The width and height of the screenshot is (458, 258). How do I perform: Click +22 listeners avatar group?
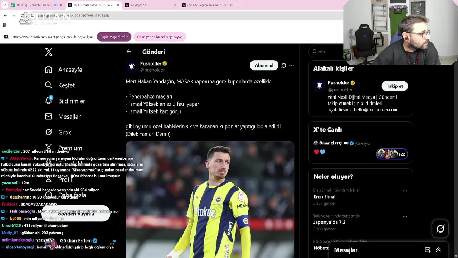392,154
